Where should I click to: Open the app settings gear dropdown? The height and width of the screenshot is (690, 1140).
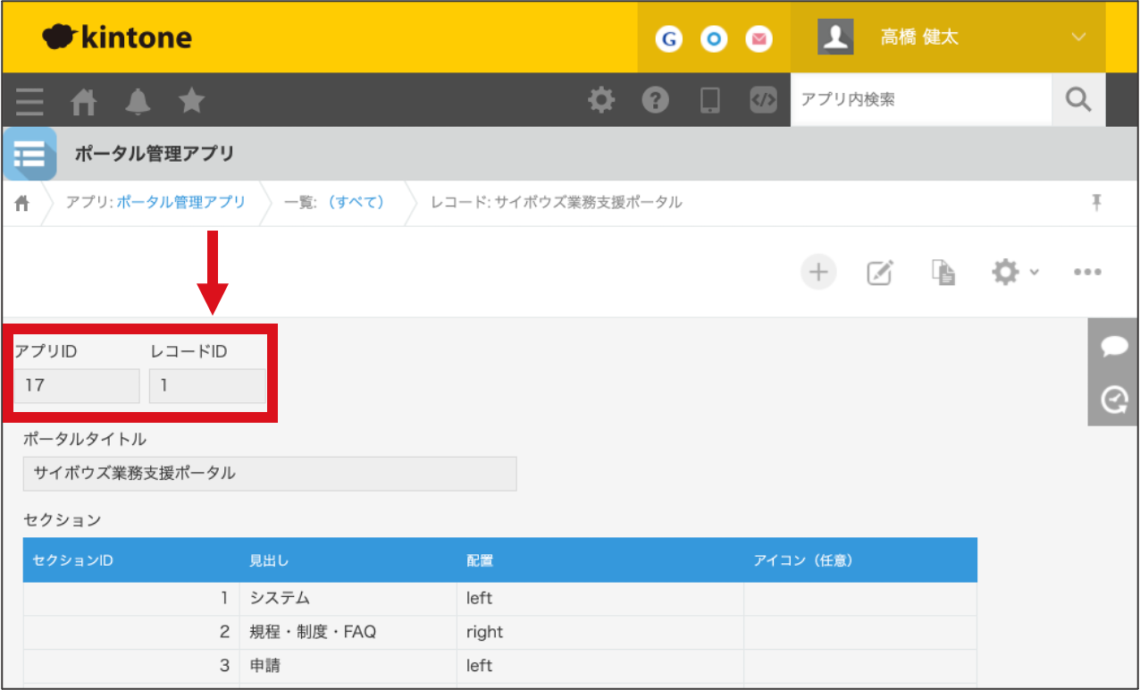click(1015, 272)
